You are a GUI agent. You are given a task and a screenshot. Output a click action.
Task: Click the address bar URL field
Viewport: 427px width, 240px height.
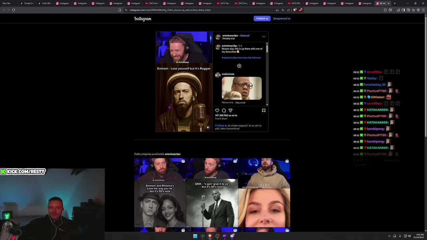click(x=200, y=10)
